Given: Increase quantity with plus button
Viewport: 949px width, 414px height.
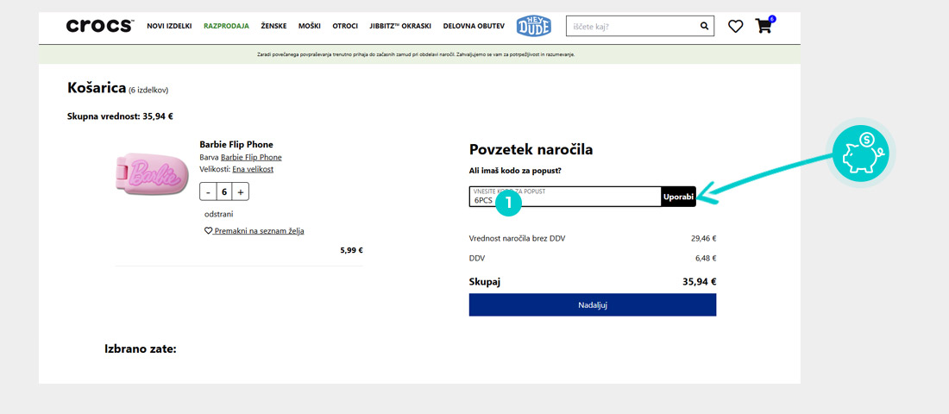Looking at the screenshot, I should click(241, 191).
